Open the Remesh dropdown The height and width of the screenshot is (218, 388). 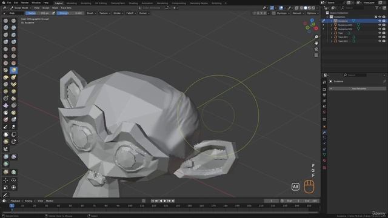pos(298,13)
